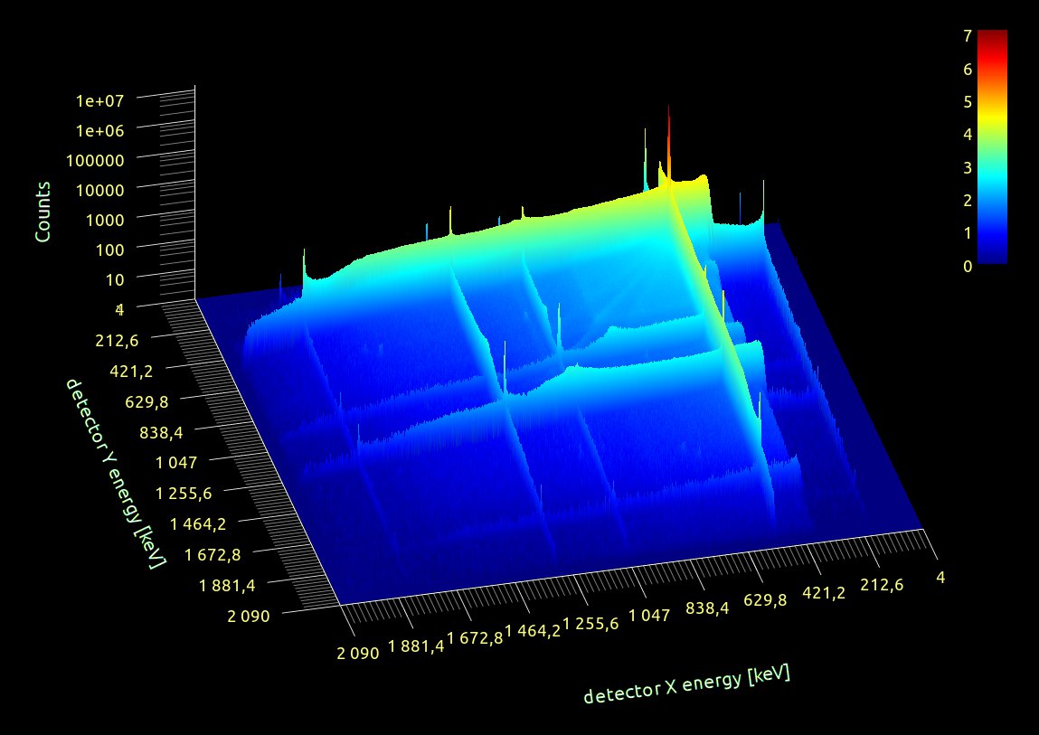1039x735 pixels.
Task: Click the 1e+07 tick on the Counts axis
Action: [x=106, y=100]
